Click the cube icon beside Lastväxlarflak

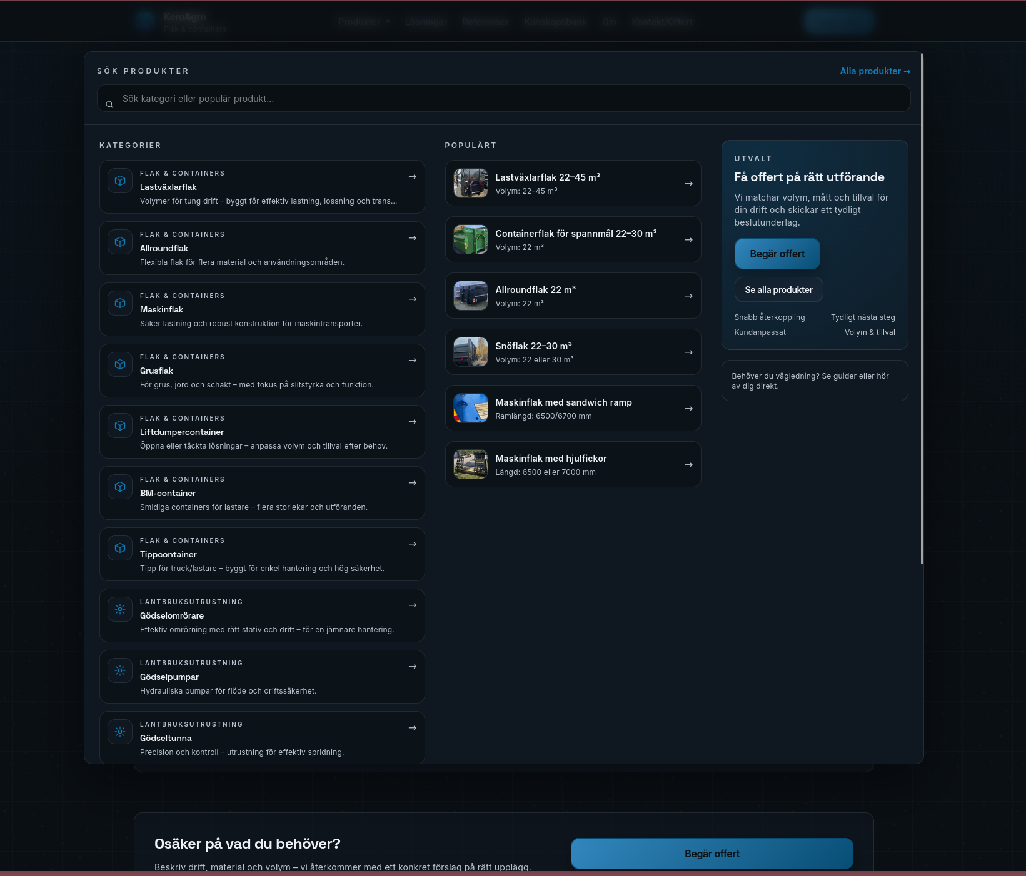pos(120,181)
